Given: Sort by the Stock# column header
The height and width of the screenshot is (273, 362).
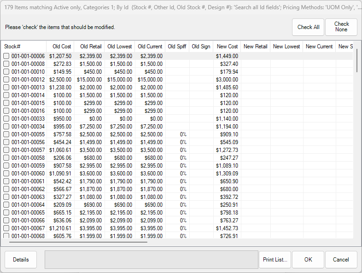Looking at the screenshot, I should (24, 46).
